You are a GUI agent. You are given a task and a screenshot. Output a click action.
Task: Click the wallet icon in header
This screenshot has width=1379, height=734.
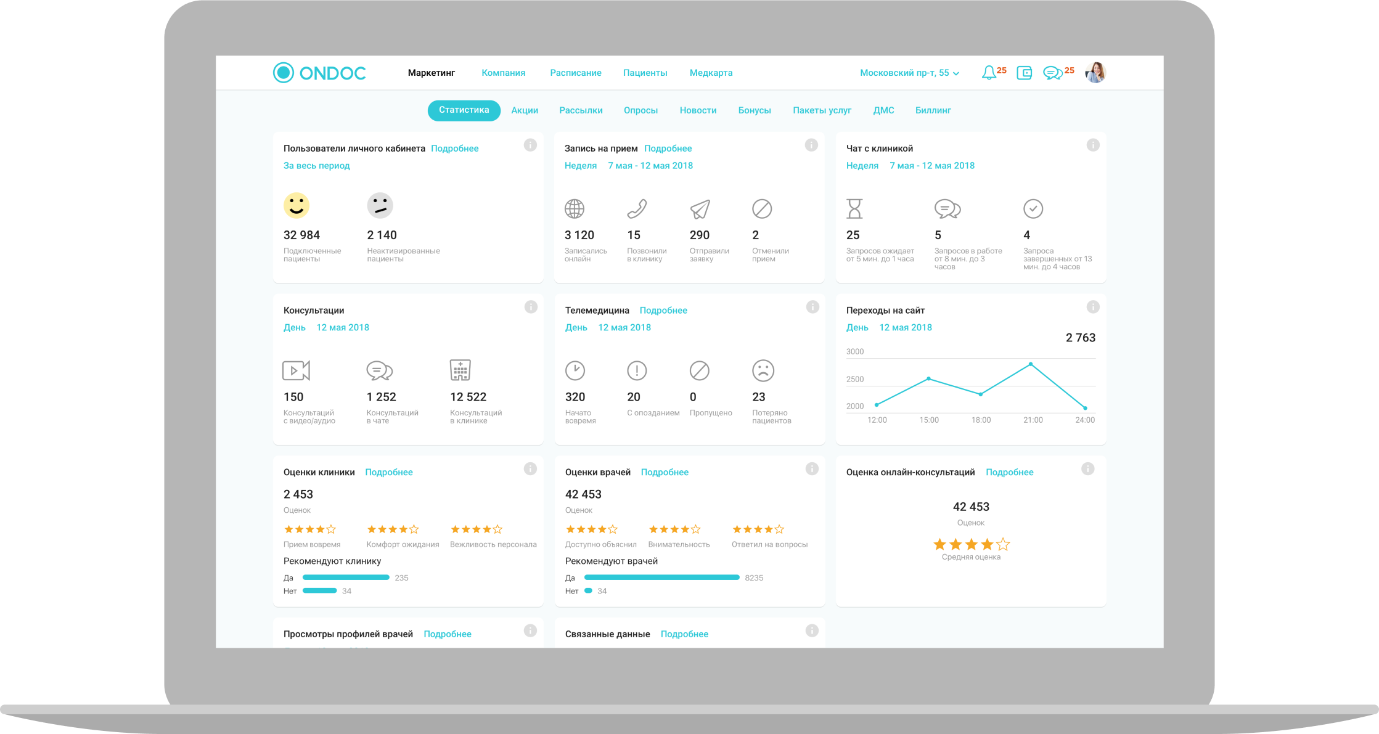1024,73
